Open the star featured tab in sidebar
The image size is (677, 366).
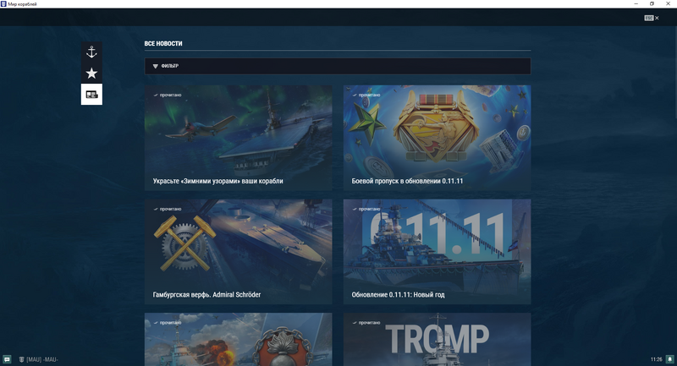tap(91, 73)
